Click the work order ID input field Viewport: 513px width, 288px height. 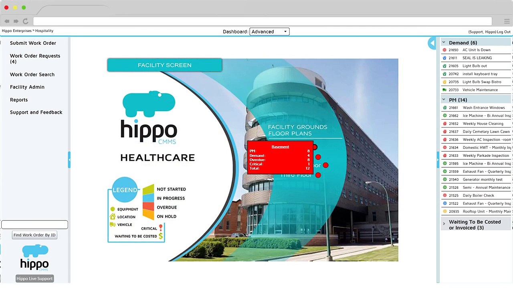coord(34,225)
